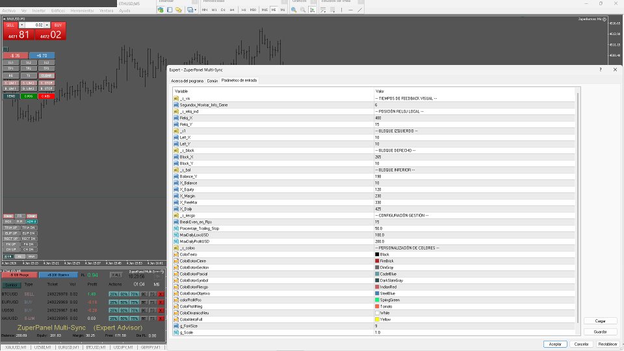Click the red X for XAUUSD order

pyautogui.click(x=161, y=318)
